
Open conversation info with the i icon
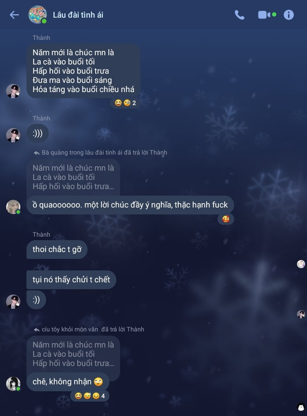[x=289, y=15]
